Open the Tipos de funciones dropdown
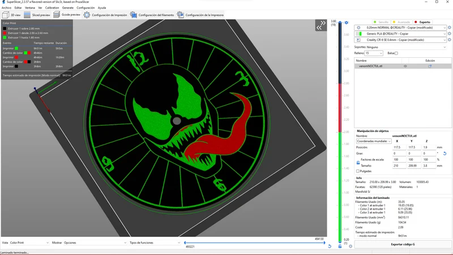 click(155, 243)
